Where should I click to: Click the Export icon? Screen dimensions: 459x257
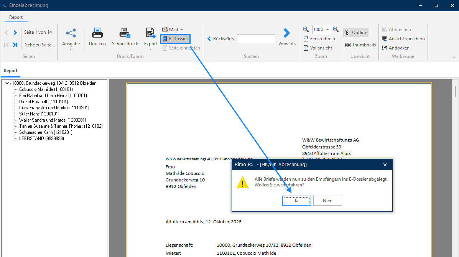click(x=150, y=33)
